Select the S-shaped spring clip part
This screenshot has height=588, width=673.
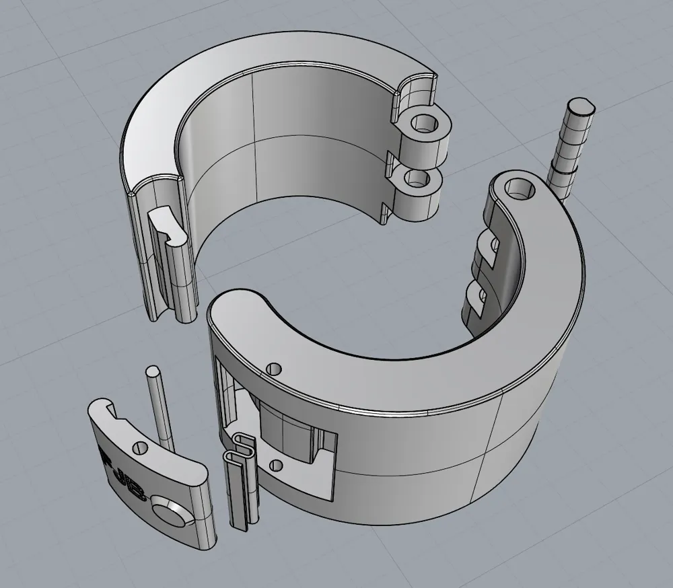(x=241, y=482)
